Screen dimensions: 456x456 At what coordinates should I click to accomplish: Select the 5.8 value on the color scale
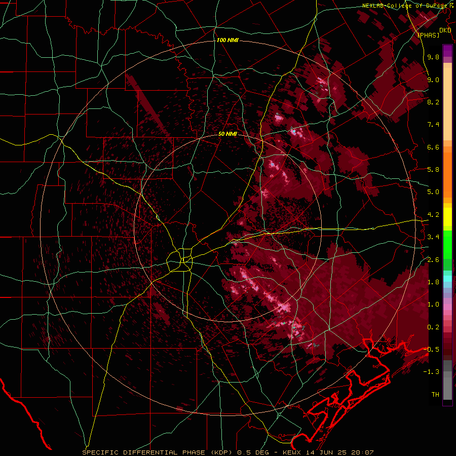[433, 170]
